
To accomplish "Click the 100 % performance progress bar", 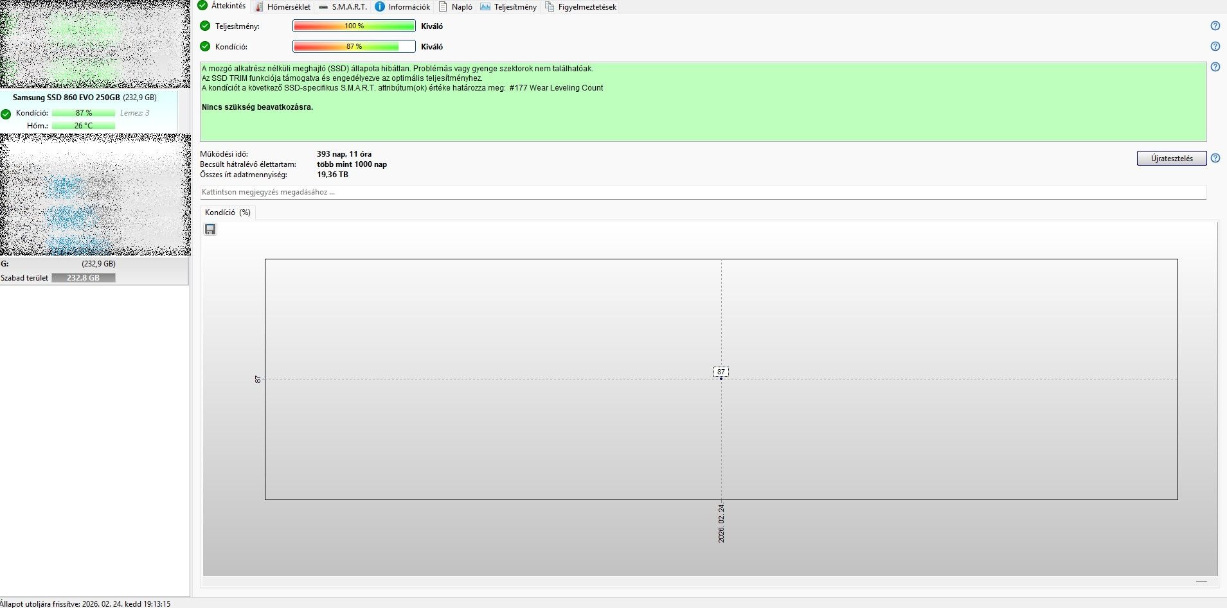I will 354,26.
